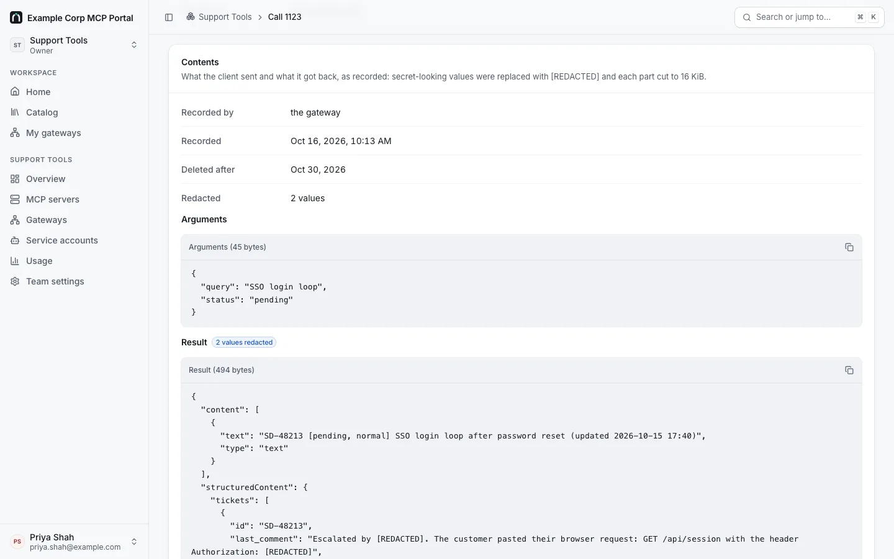Click the Deleted after date Oct 30, 2026
This screenshot has width=894, height=559.
(318, 170)
